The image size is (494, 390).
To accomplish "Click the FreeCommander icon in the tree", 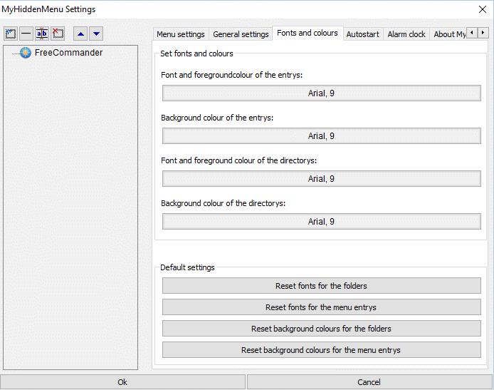I will (26, 53).
